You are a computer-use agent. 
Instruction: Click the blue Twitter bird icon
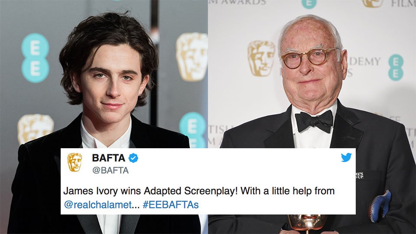tap(346, 157)
